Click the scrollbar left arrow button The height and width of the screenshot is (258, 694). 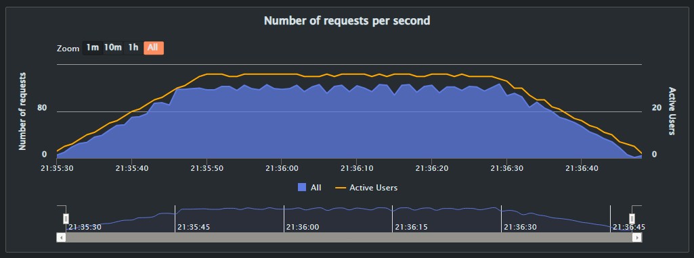62,238
